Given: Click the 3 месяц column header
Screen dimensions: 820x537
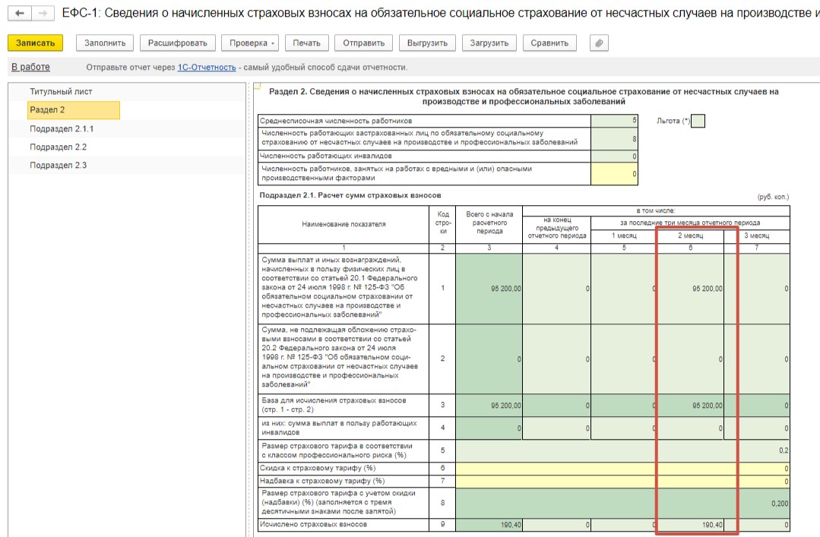Looking at the screenshot, I should (x=757, y=235).
